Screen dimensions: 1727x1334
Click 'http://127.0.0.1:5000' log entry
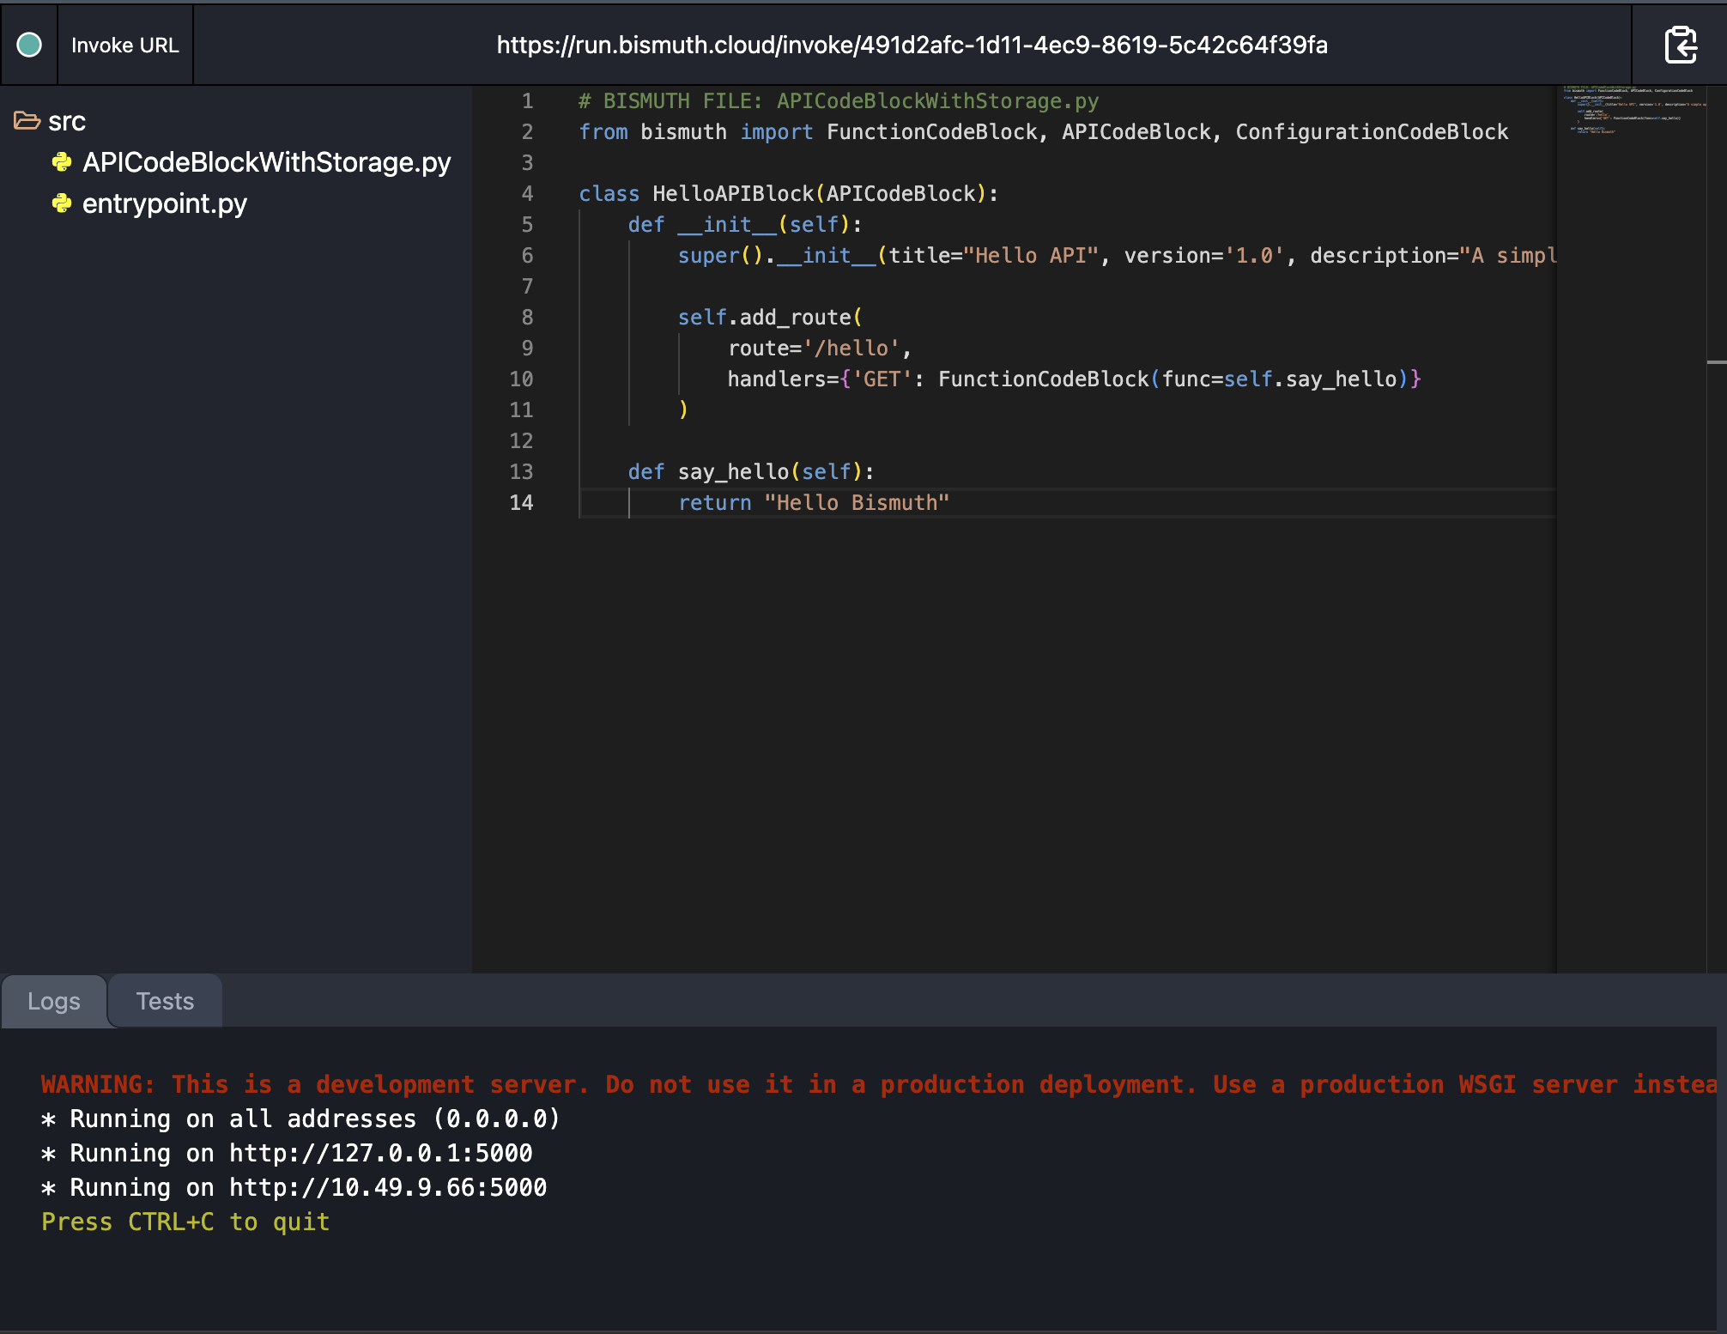point(380,1153)
